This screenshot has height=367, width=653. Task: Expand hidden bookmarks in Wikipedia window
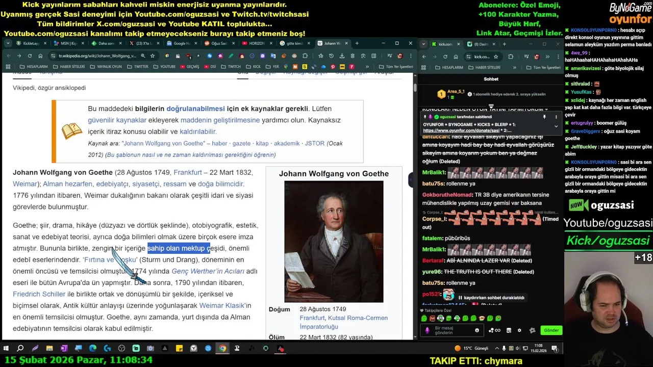(367, 67)
